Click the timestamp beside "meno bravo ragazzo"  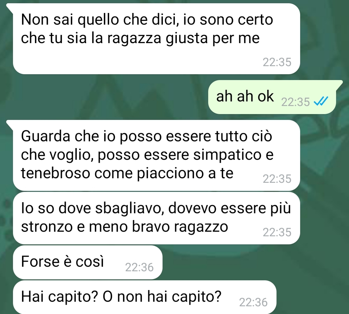[277, 232]
